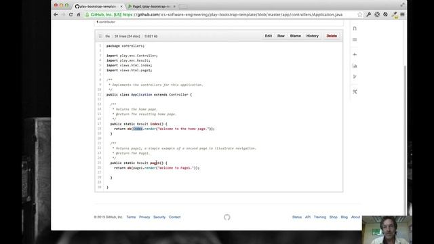The width and height of the screenshot is (434, 244).
Task: Click the webcam video thumbnail of the presenter
Action: [387, 230]
